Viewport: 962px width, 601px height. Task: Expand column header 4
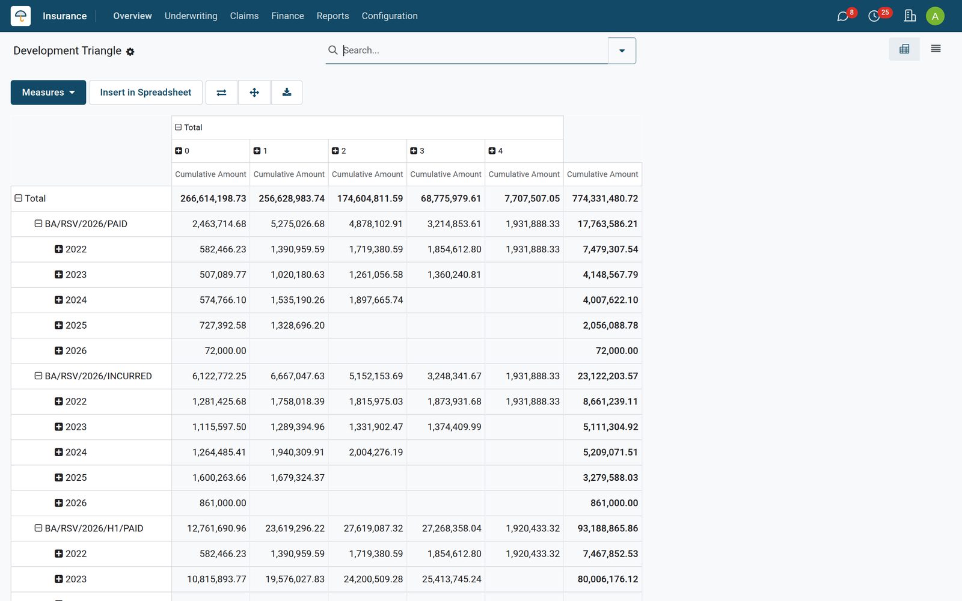(x=492, y=151)
